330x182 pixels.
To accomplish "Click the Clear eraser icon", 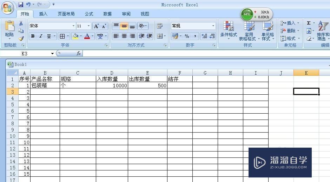I will (x=309, y=39).
